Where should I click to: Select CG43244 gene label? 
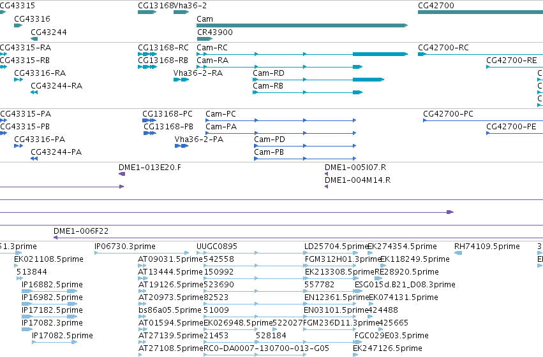[x=49, y=32]
